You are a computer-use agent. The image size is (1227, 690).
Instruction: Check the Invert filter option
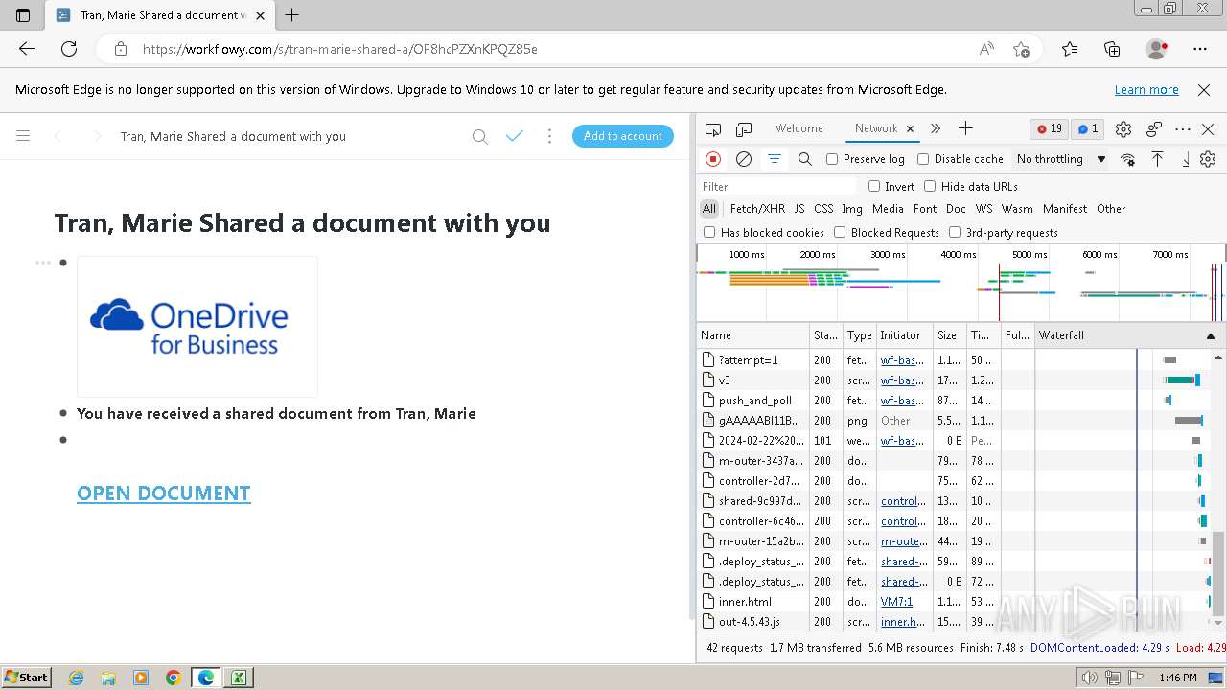874,186
